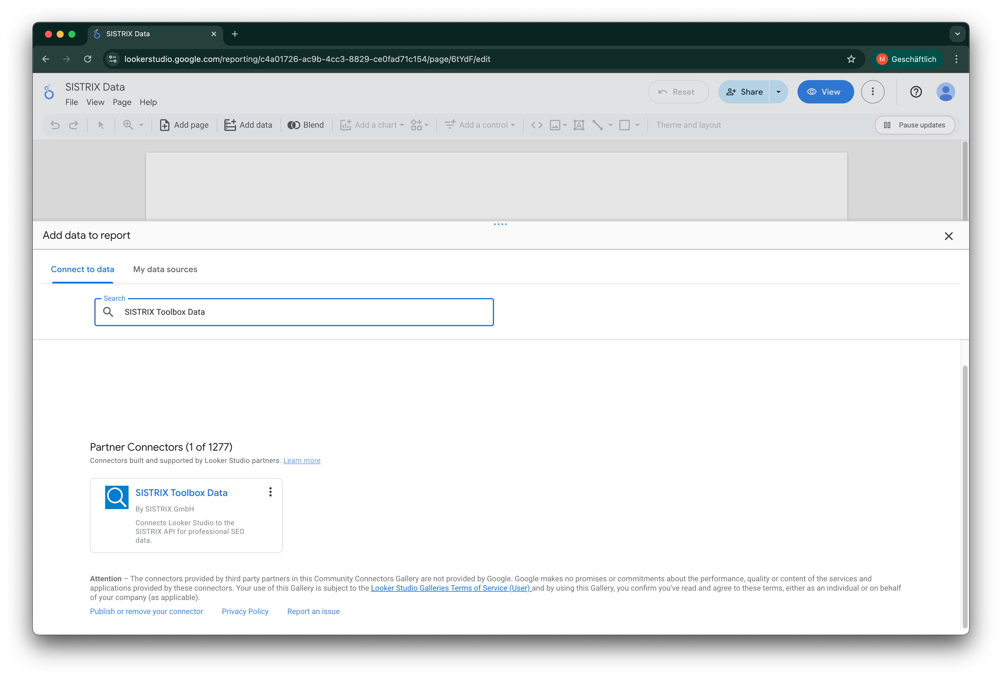Bookmark this page with star icon
This screenshot has height=678, width=1002.
tap(851, 59)
